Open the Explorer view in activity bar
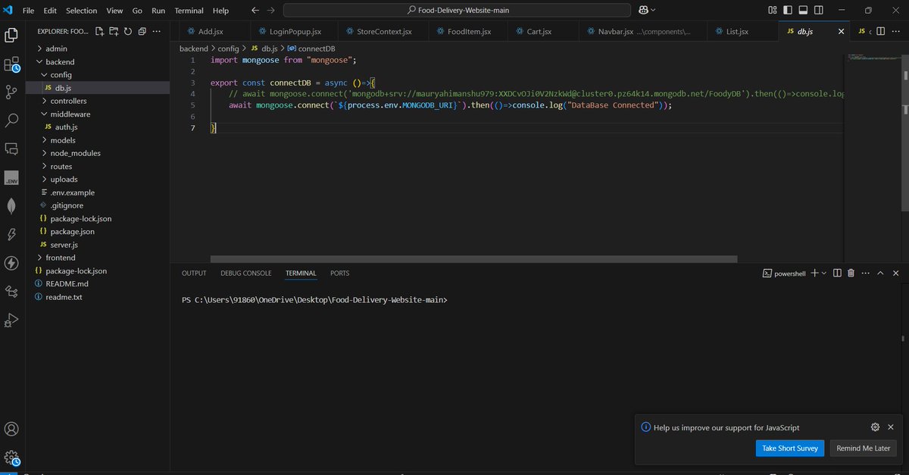The width and height of the screenshot is (909, 475). coord(11,35)
